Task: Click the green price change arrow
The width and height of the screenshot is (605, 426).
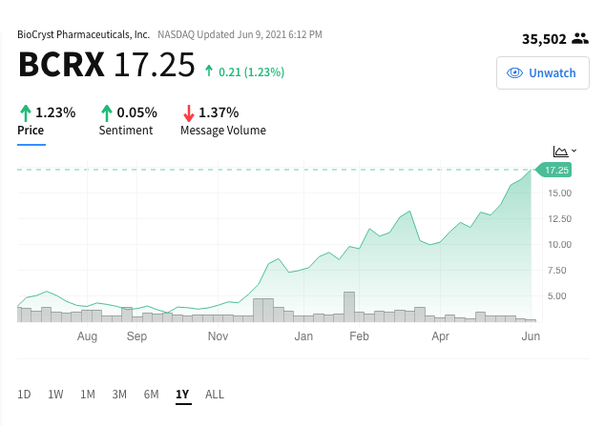Action: (209, 71)
